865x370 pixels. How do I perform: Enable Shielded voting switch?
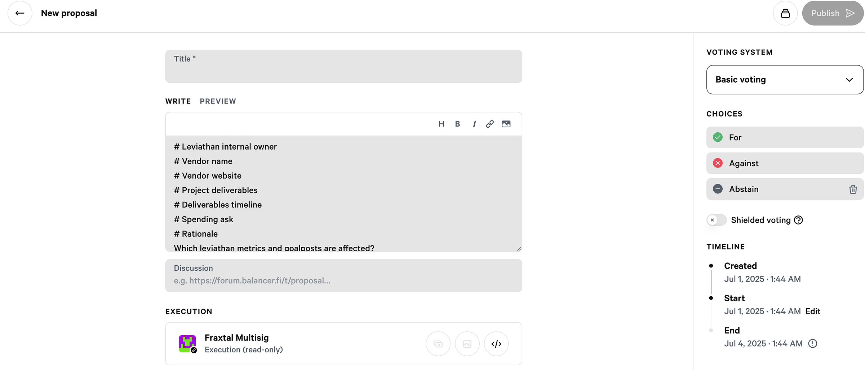point(717,220)
